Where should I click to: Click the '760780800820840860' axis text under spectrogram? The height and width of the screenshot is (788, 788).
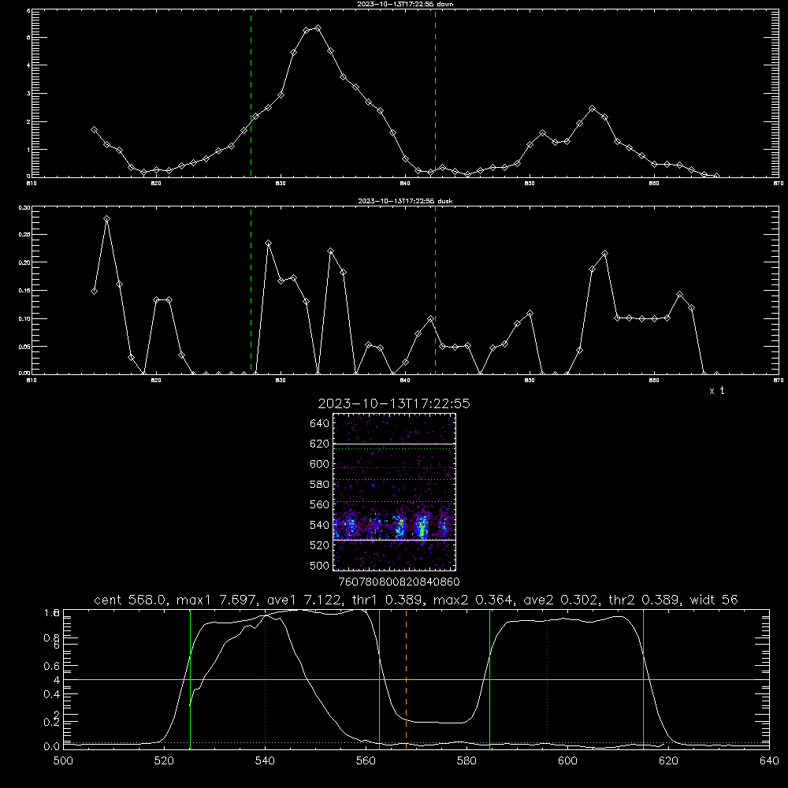(399, 582)
